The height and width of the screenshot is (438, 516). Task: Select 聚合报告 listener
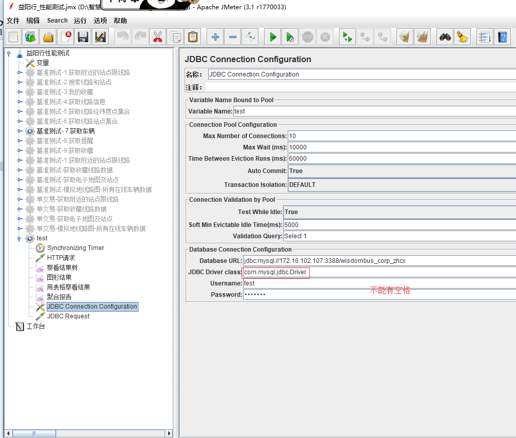tap(59, 297)
